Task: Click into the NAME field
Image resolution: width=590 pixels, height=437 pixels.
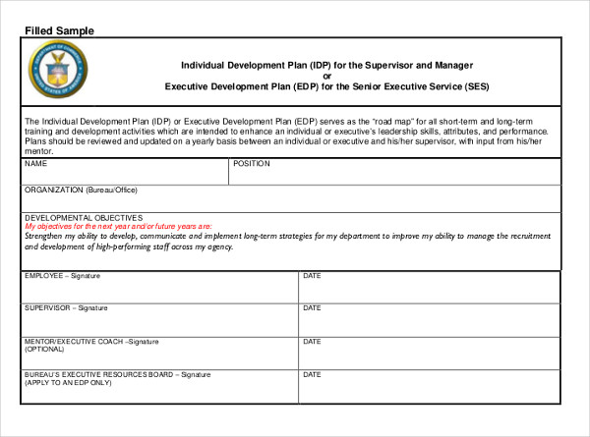Action: pos(124,172)
